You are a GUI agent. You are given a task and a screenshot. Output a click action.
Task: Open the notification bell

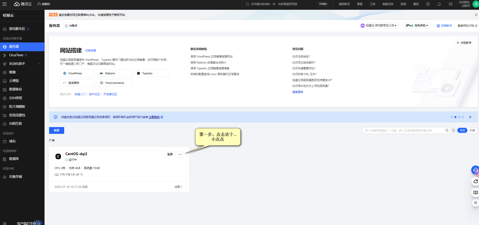[439, 4]
